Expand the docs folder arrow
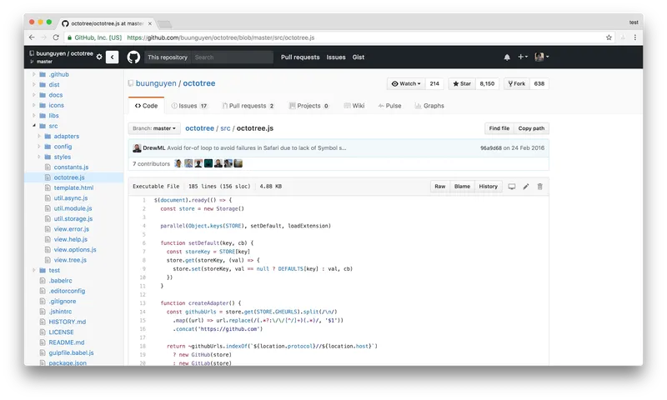 [34, 95]
